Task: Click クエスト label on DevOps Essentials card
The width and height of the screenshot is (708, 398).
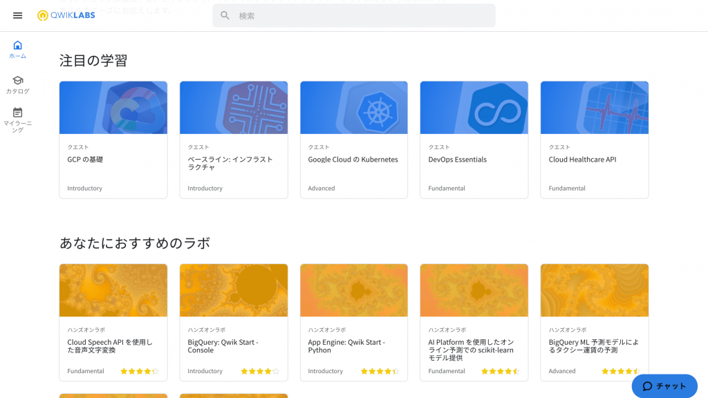Action: 439,147
